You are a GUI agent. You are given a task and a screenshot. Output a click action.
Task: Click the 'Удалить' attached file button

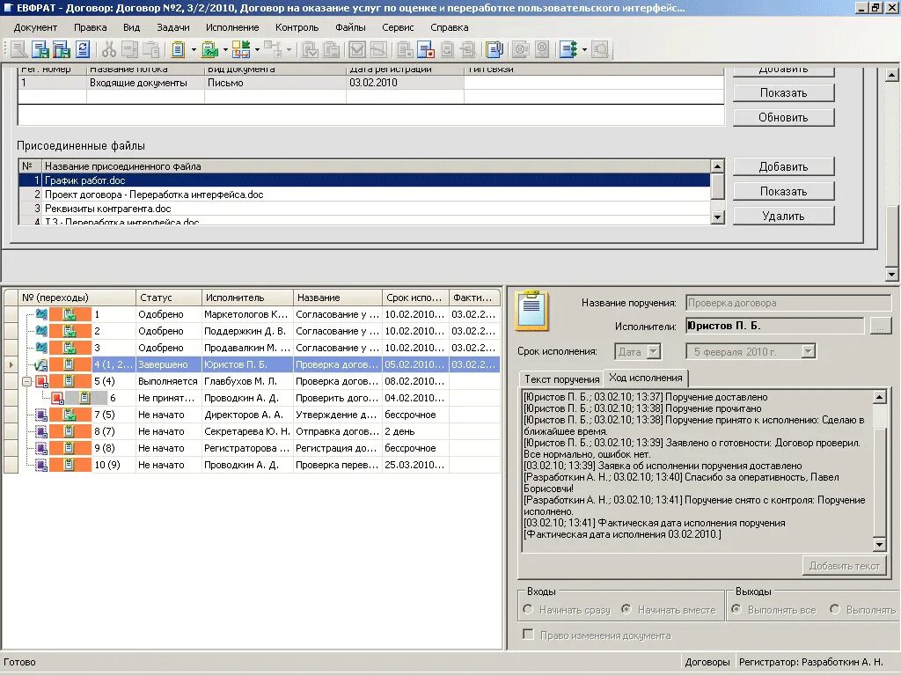click(x=783, y=217)
